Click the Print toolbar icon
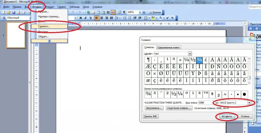 tap(24, 13)
